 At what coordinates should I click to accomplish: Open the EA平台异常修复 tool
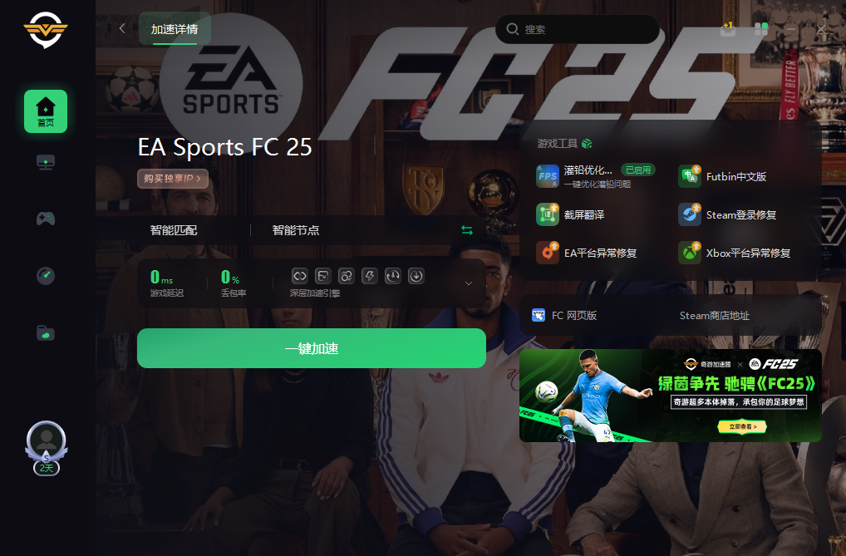587,253
